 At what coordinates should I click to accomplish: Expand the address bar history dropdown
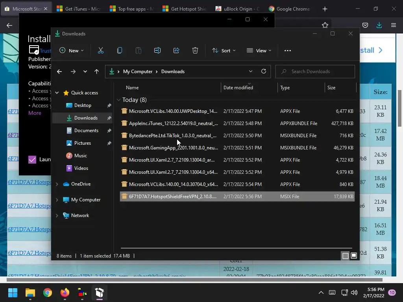pyautogui.click(x=251, y=72)
